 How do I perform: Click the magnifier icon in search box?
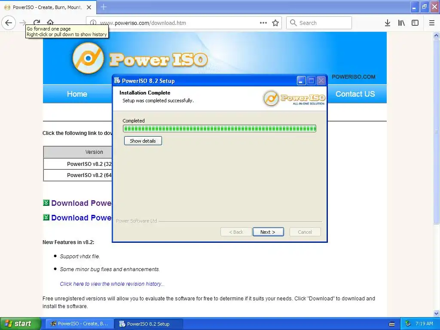(293, 23)
